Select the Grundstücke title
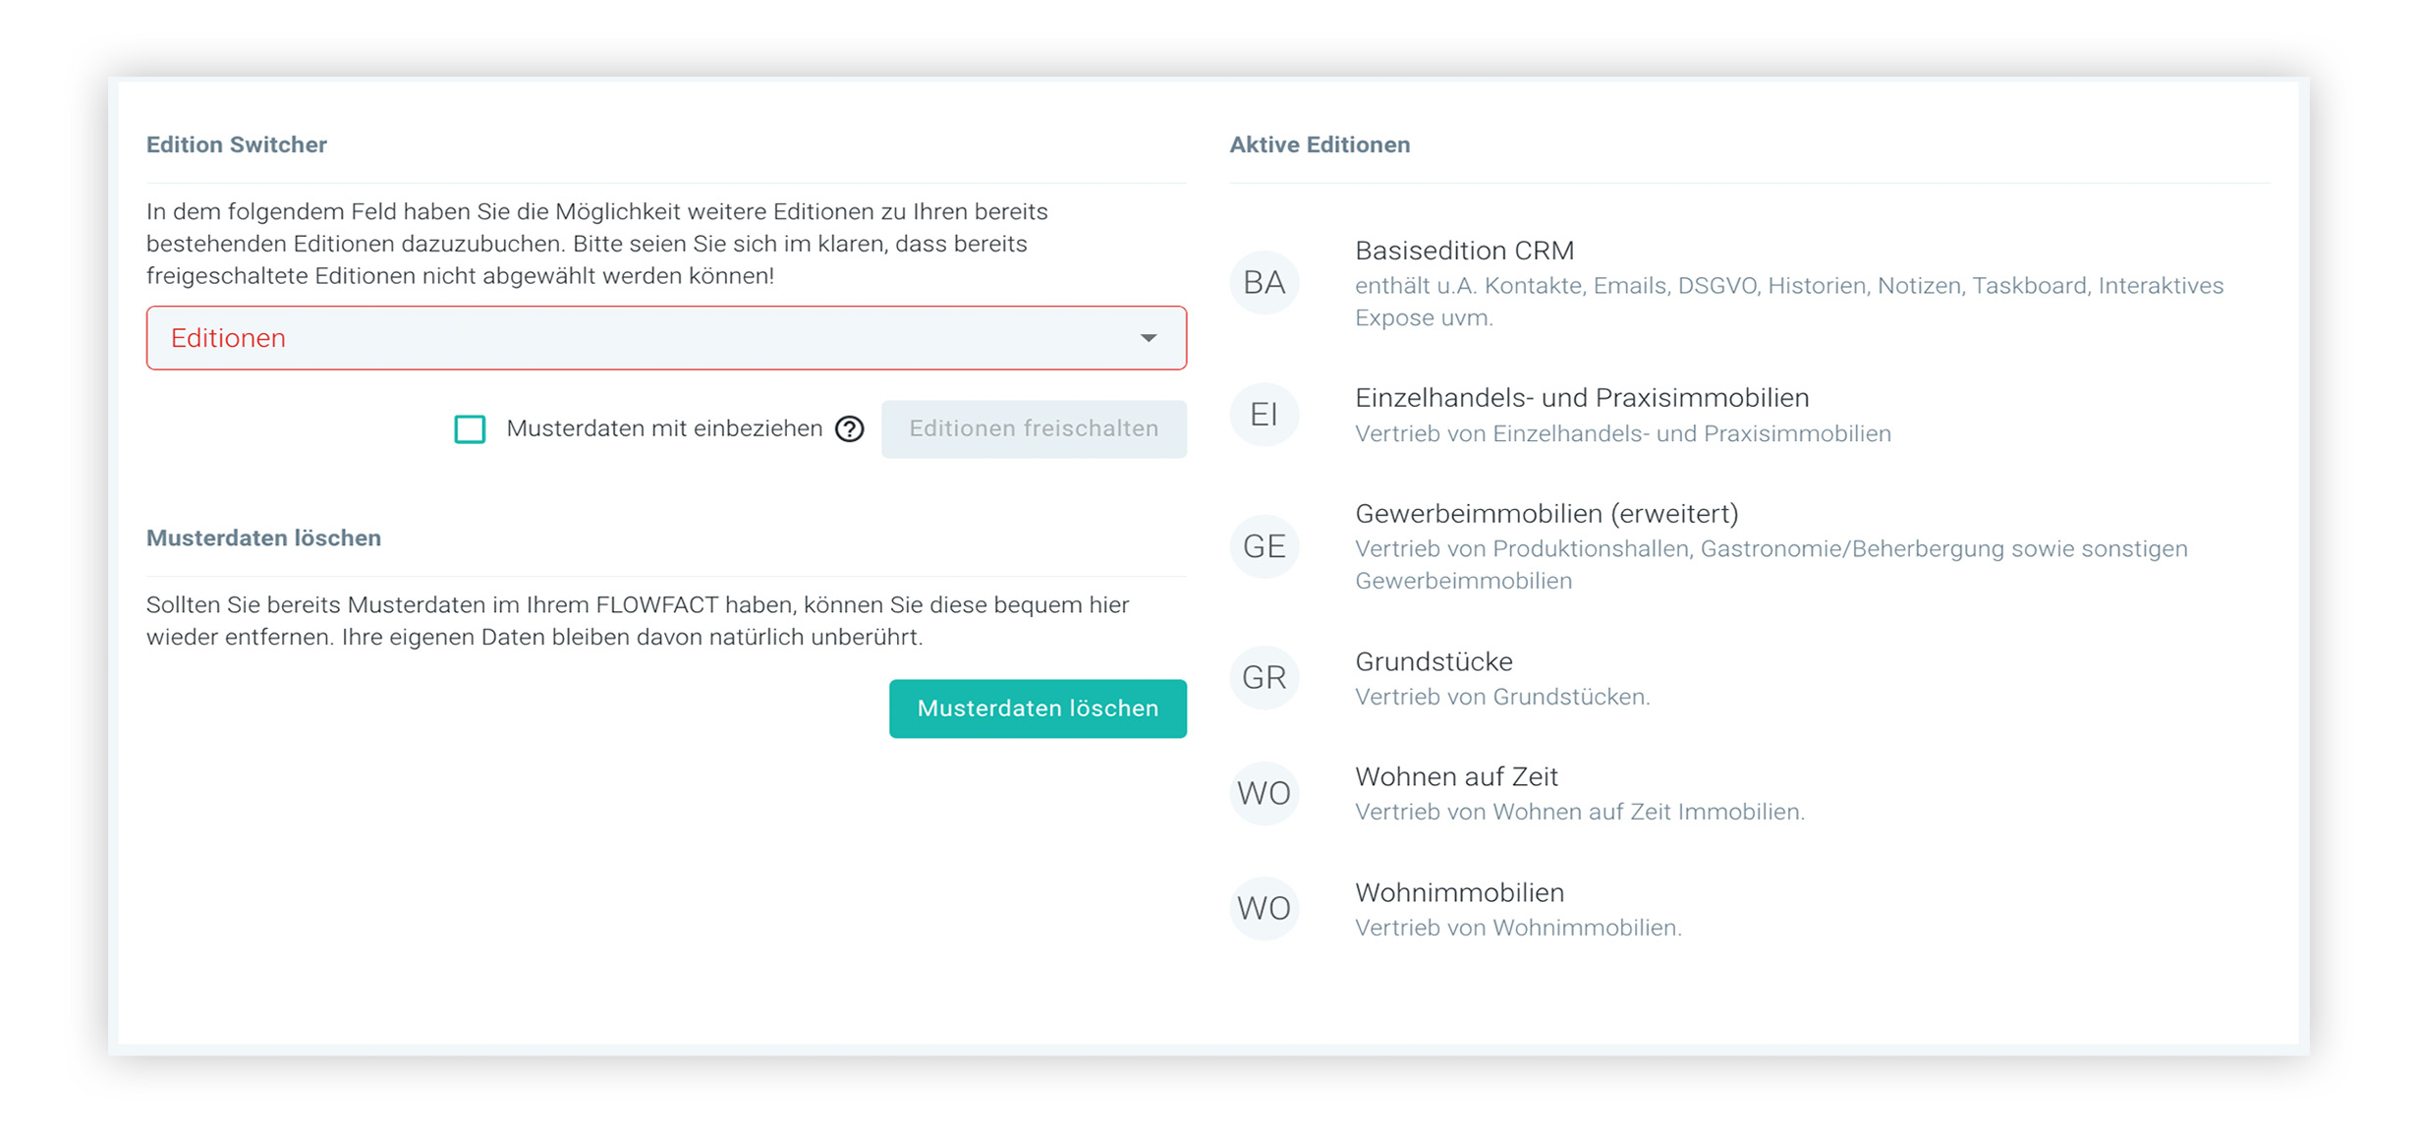This screenshot has height=1132, width=2418. (x=1434, y=661)
